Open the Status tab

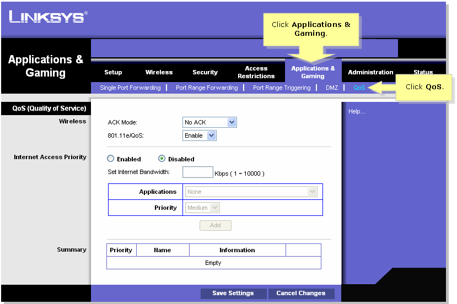[x=423, y=72]
